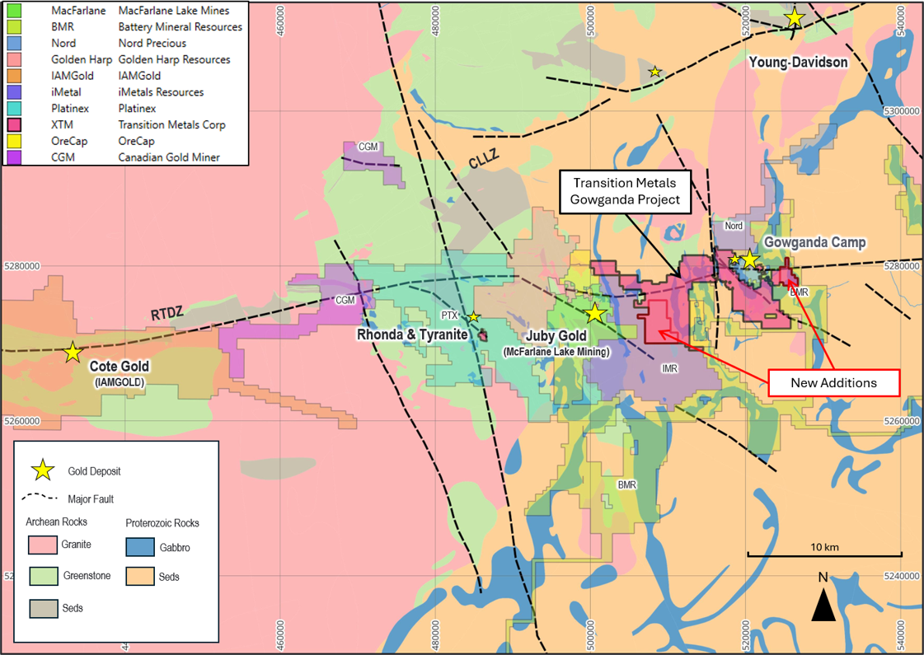The image size is (924, 655).
Task: Pick the CGM violet legend swatch
Action: [x=14, y=157]
